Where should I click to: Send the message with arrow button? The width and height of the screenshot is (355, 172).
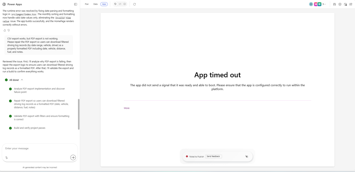click(73, 158)
